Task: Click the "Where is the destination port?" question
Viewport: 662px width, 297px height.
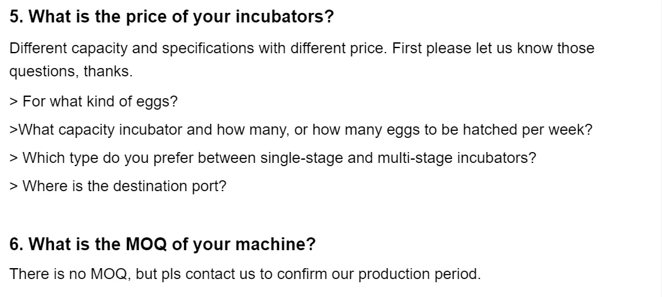Action: tap(124, 186)
